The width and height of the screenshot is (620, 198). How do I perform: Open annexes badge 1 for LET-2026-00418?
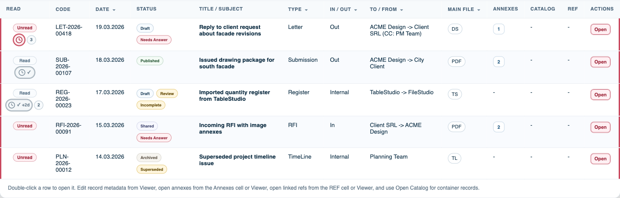(499, 29)
